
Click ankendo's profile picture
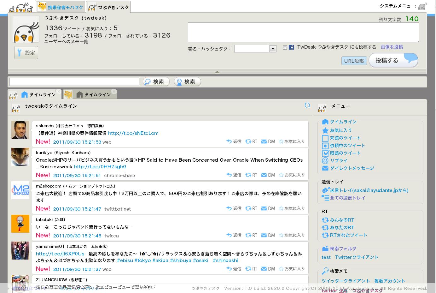pyautogui.click(x=20, y=130)
